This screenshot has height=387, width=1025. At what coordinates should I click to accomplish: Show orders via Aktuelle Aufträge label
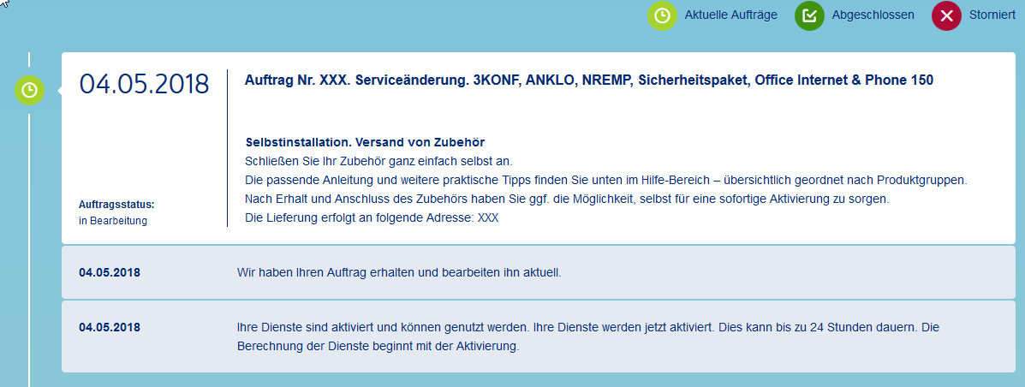pos(730,15)
